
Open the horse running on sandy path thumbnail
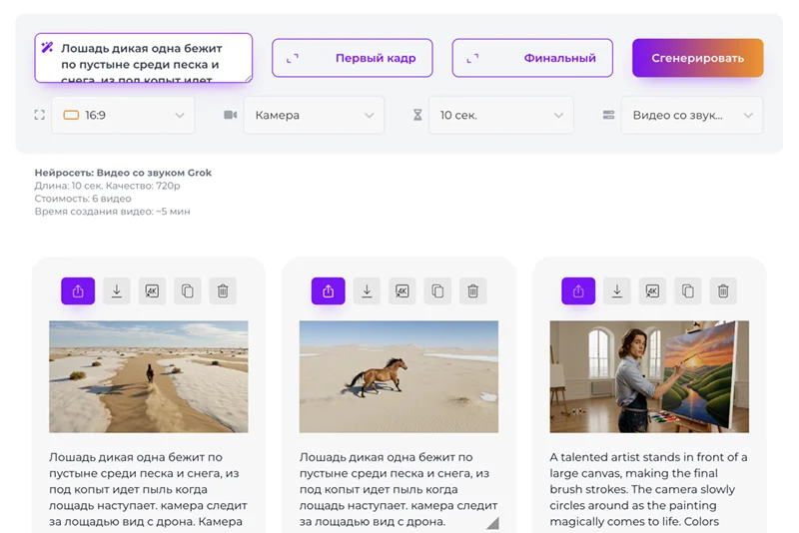tap(149, 376)
